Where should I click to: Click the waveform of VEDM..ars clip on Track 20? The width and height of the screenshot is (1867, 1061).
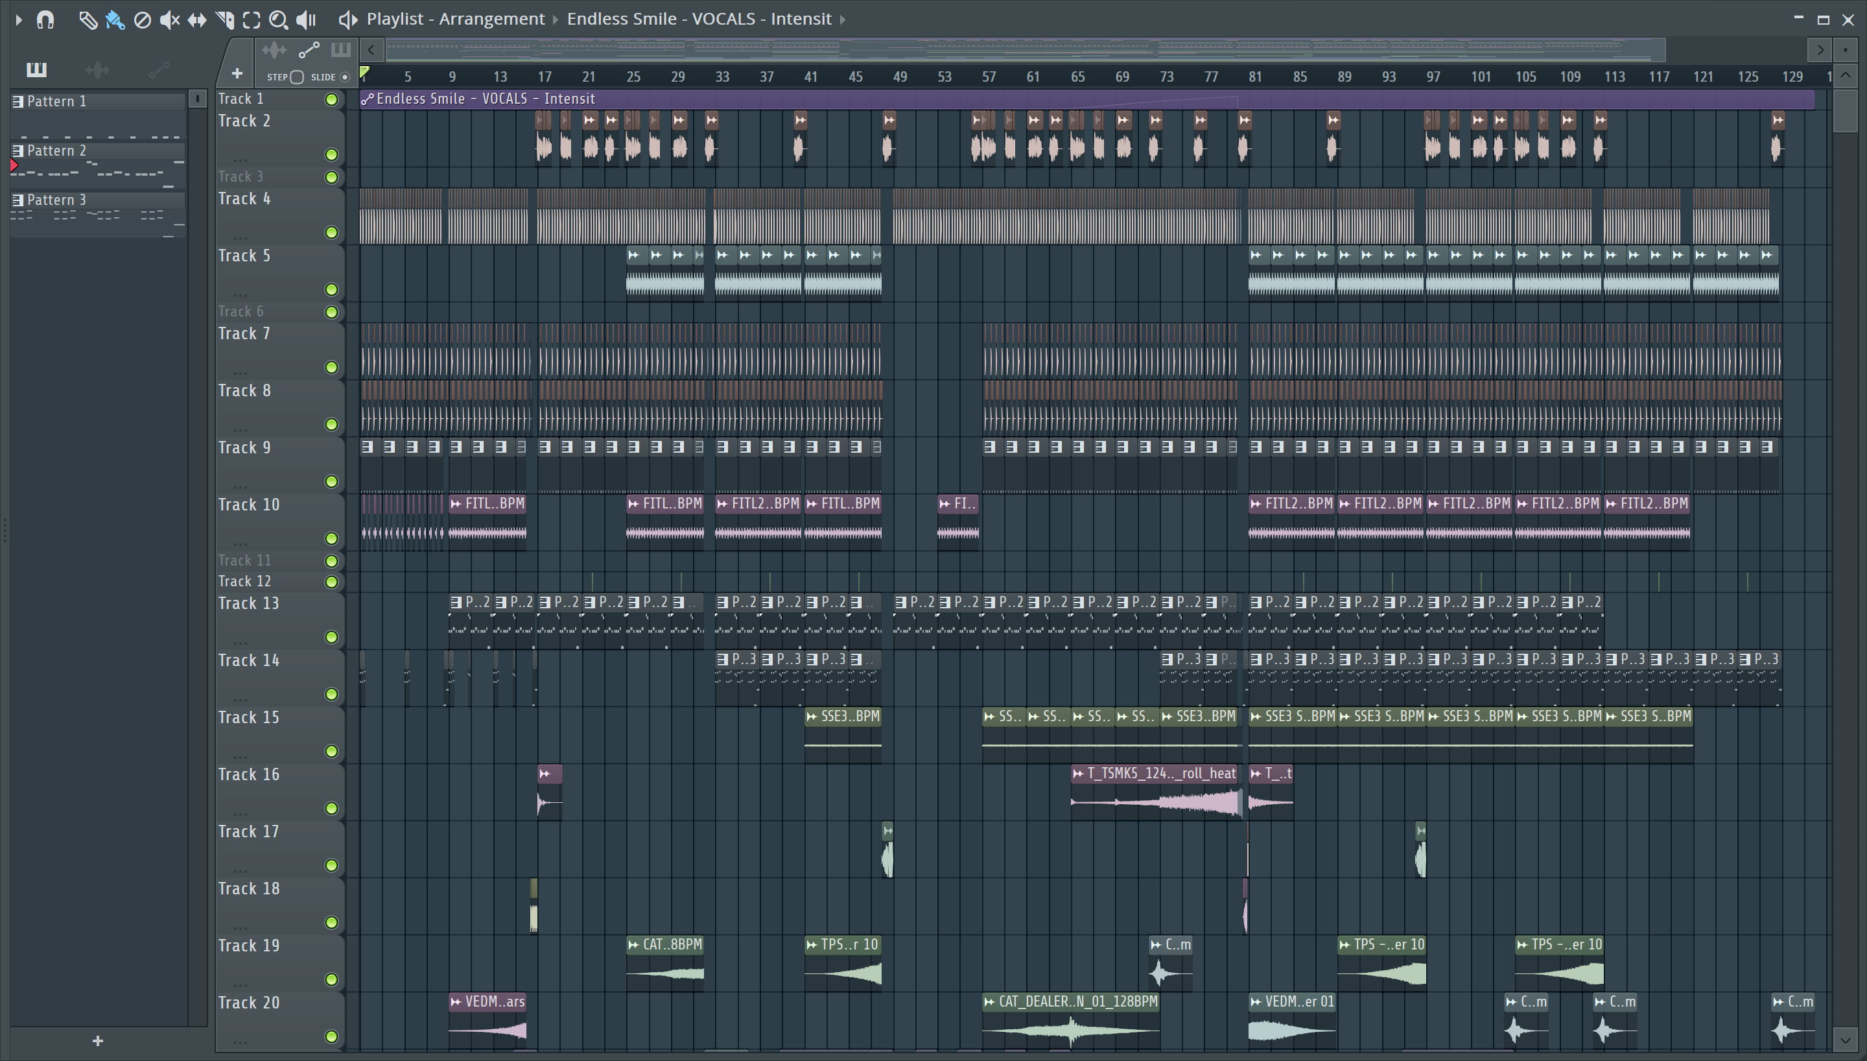pos(487,1030)
